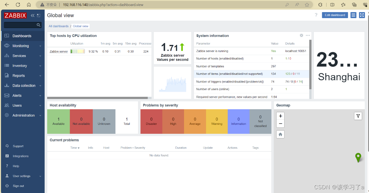Zoom in on the Geomap
This screenshot has width=369, height=193.
tap(281, 116)
